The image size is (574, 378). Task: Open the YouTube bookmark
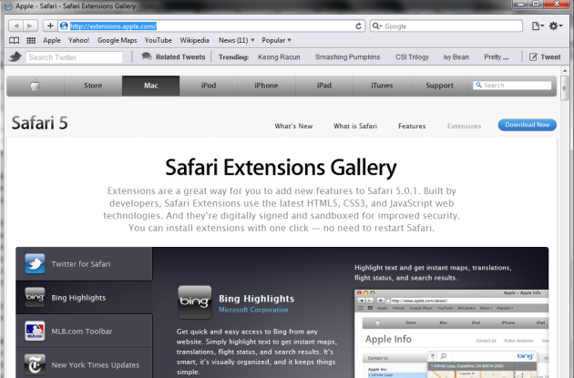[159, 40]
